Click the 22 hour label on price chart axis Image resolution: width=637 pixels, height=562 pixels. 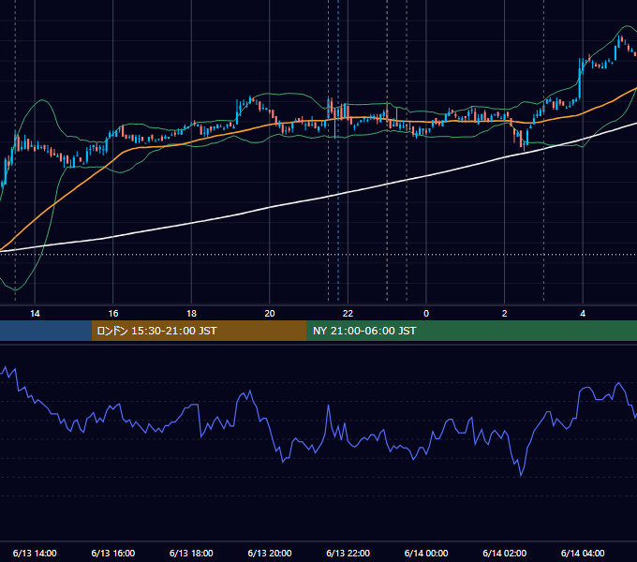(348, 314)
